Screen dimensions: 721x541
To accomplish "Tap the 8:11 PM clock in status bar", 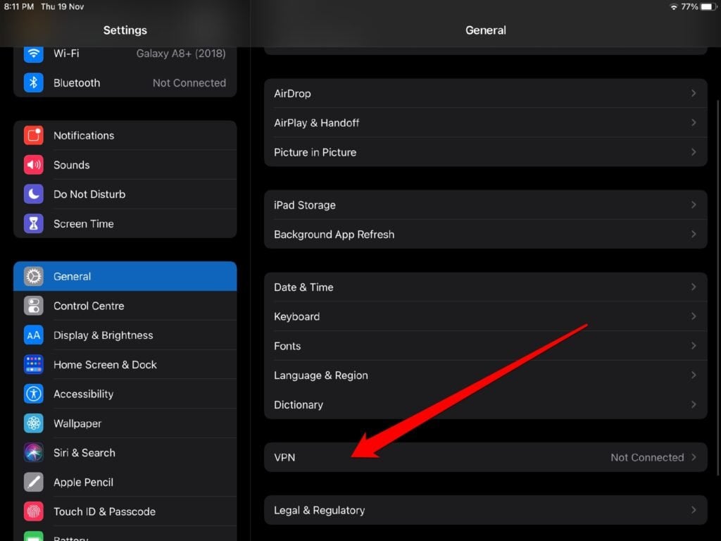I will click(19, 7).
